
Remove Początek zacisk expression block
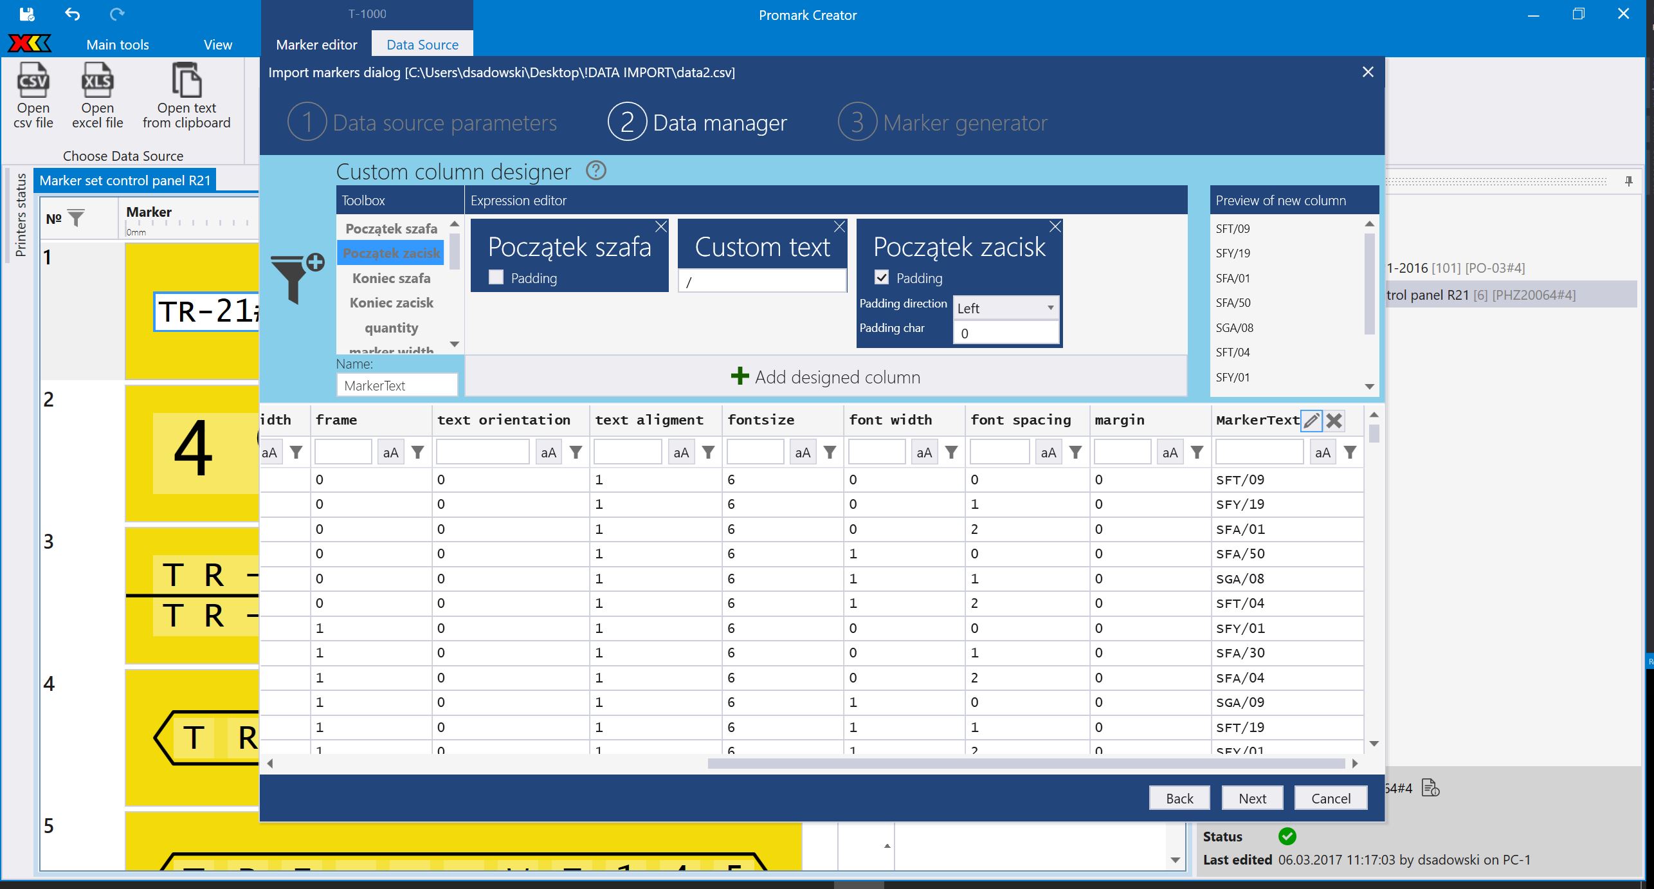(1055, 226)
